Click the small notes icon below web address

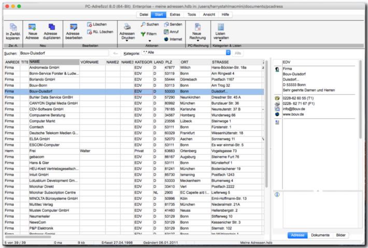click(x=277, y=122)
